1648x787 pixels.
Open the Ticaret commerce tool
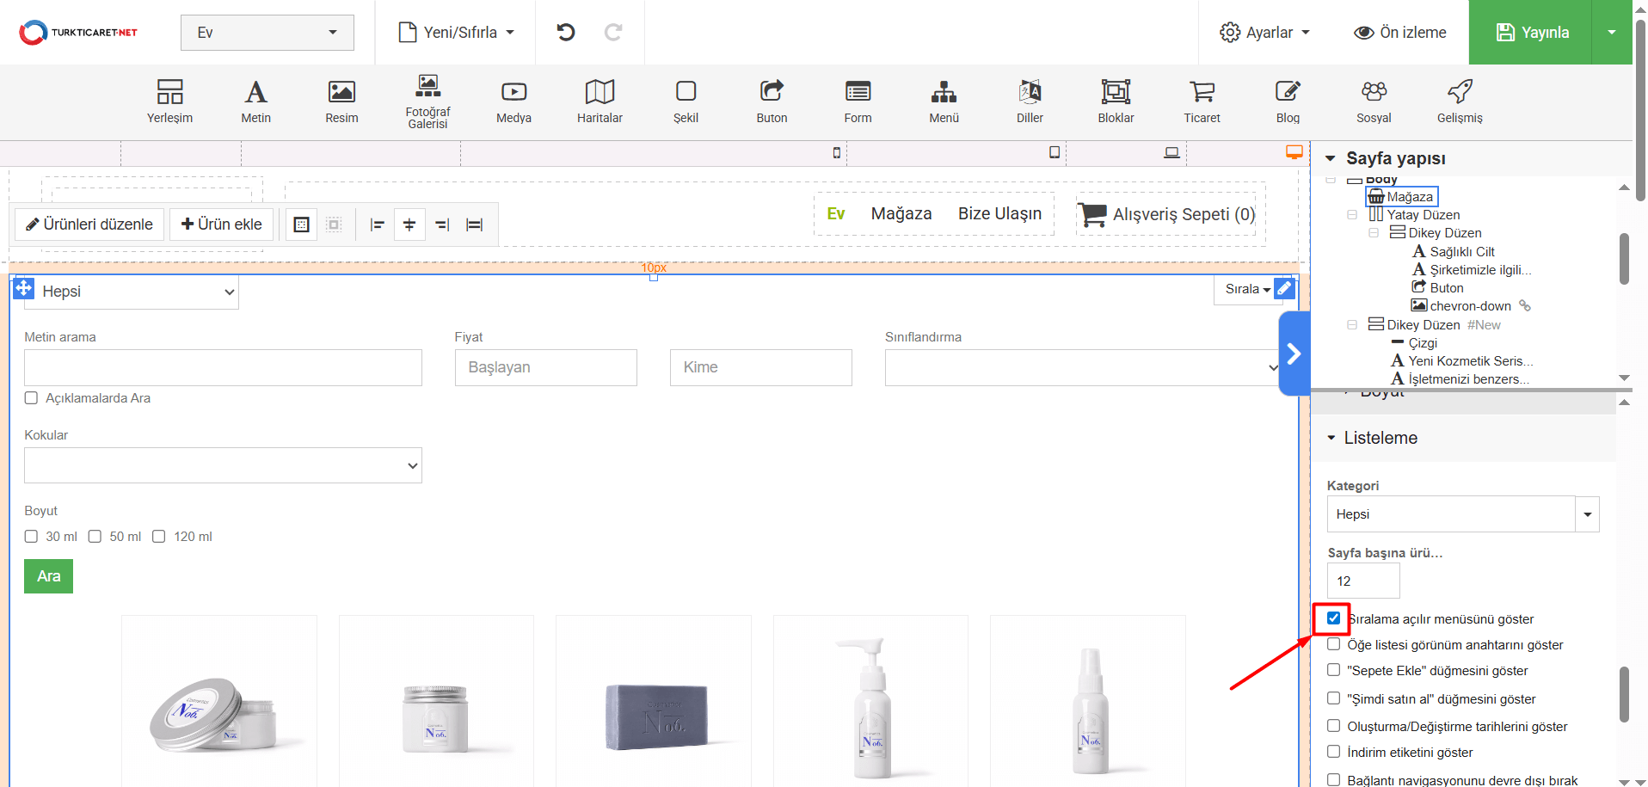pyautogui.click(x=1202, y=101)
